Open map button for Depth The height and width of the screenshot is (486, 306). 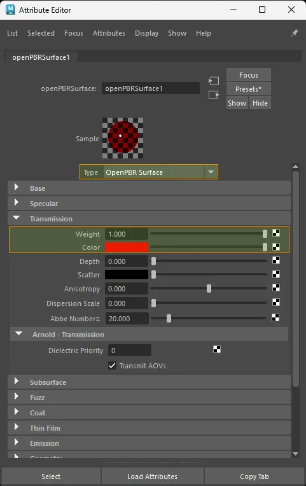coord(276,260)
